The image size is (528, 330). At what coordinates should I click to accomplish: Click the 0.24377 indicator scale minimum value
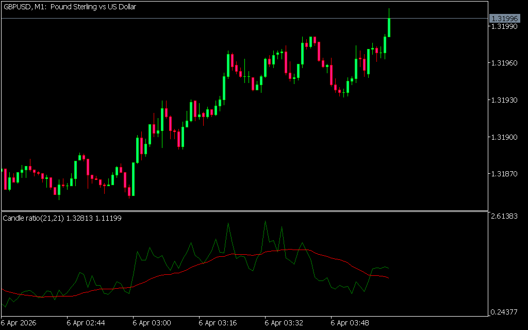[x=505, y=312]
